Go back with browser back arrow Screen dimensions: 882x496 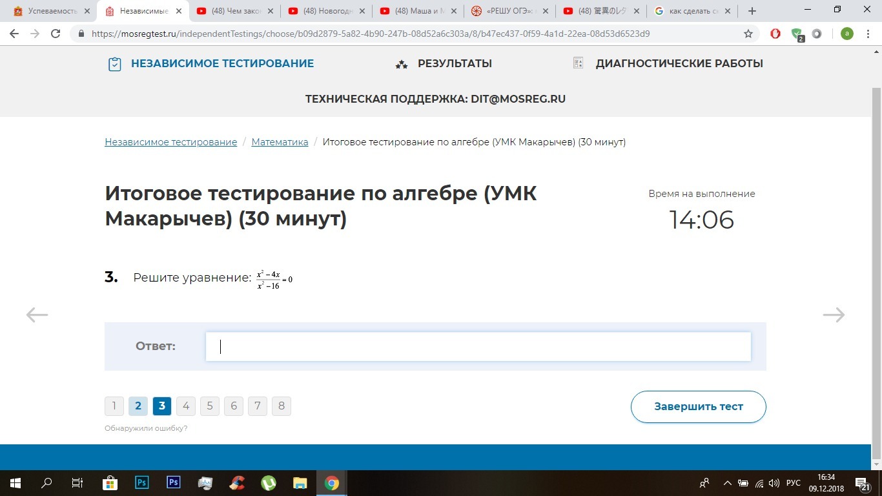tap(15, 34)
